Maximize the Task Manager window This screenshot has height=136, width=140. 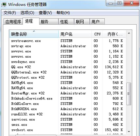[x=119, y=3]
